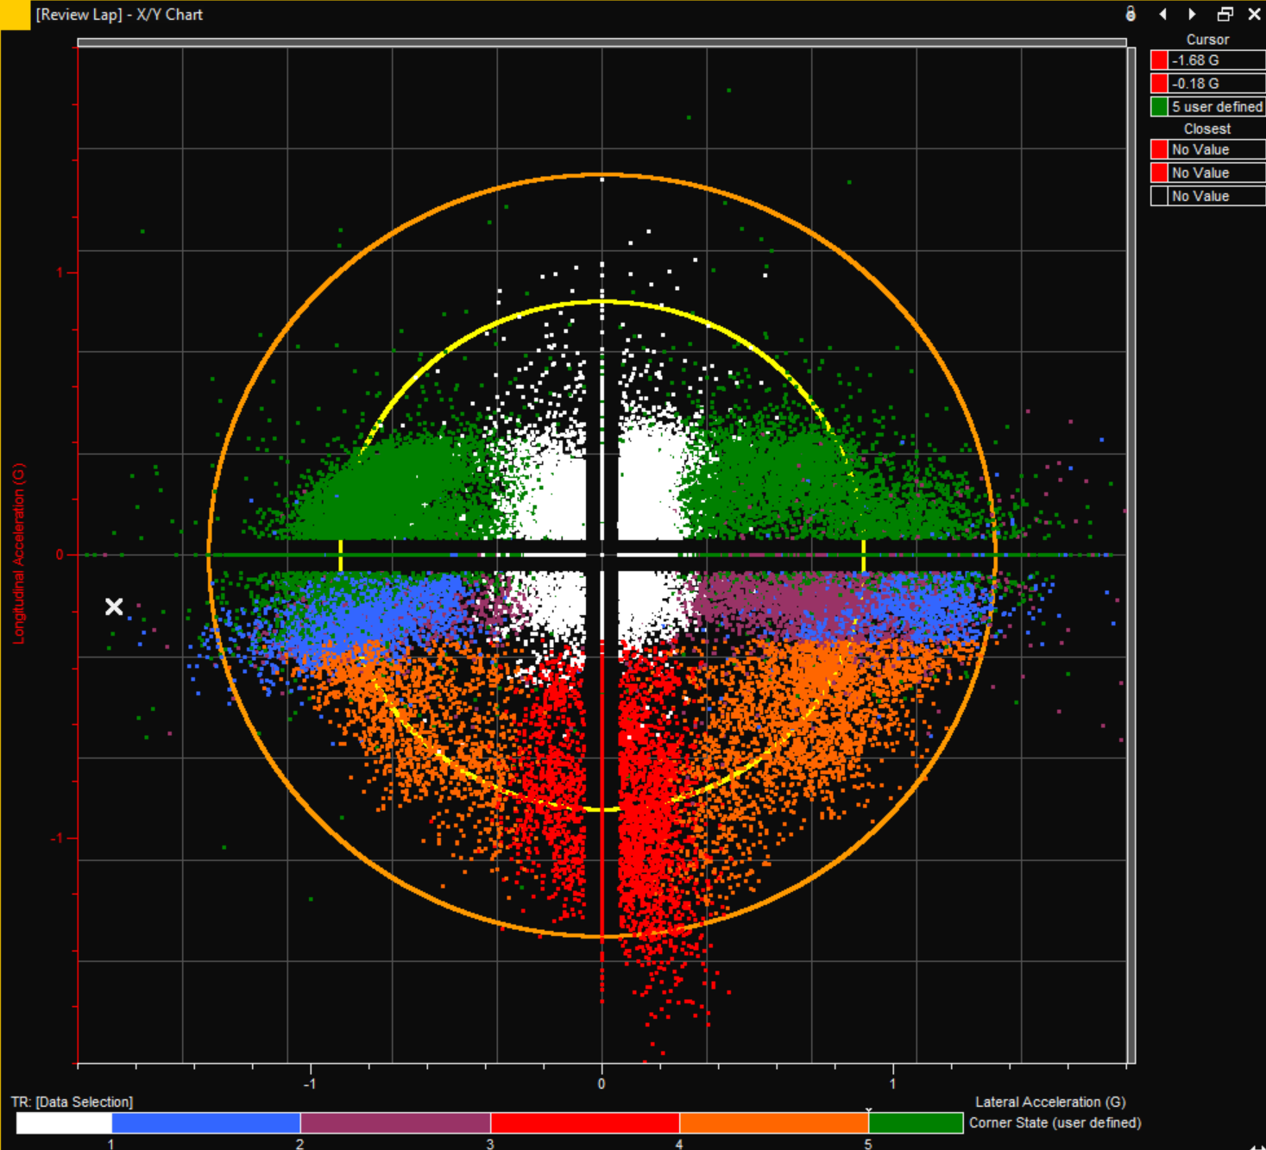Close the X/Y Chart panel

1254,14
